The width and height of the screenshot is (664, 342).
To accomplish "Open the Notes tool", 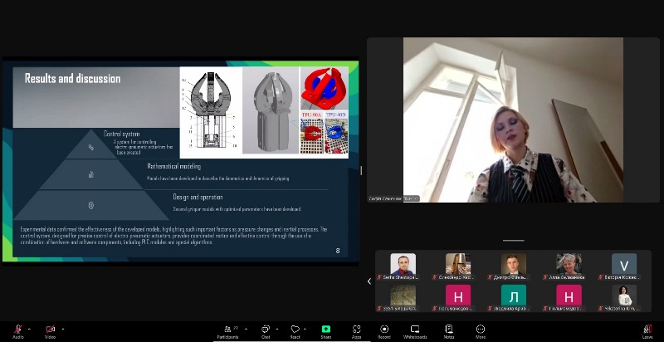I will click(x=449, y=330).
